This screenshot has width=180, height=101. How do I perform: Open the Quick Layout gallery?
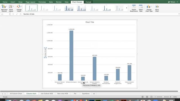click(x=11, y=8)
